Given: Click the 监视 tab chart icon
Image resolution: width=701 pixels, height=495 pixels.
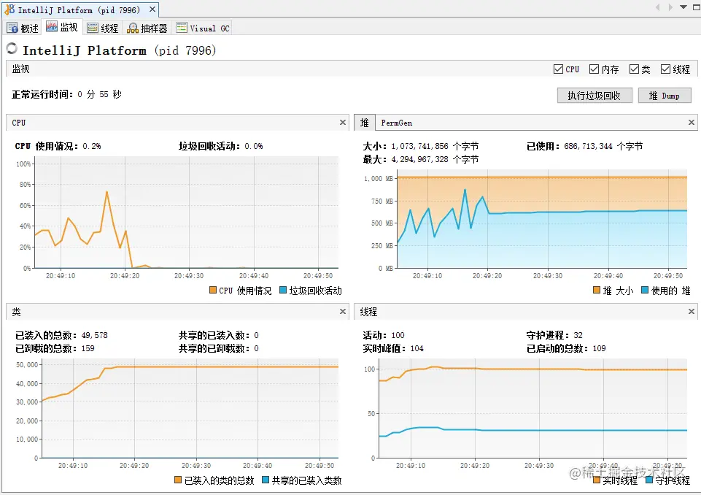Looking at the screenshot, I should coord(52,27).
